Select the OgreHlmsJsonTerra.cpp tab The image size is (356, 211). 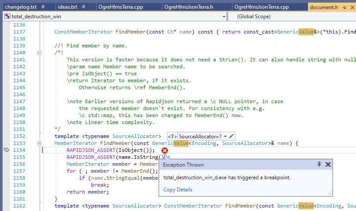coord(261,7)
